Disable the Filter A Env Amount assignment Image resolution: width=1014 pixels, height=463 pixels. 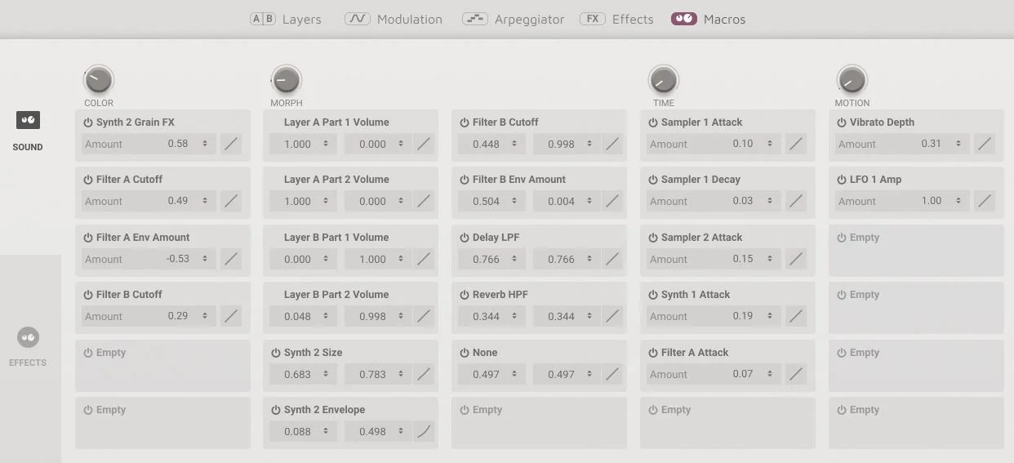tap(88, 238)
